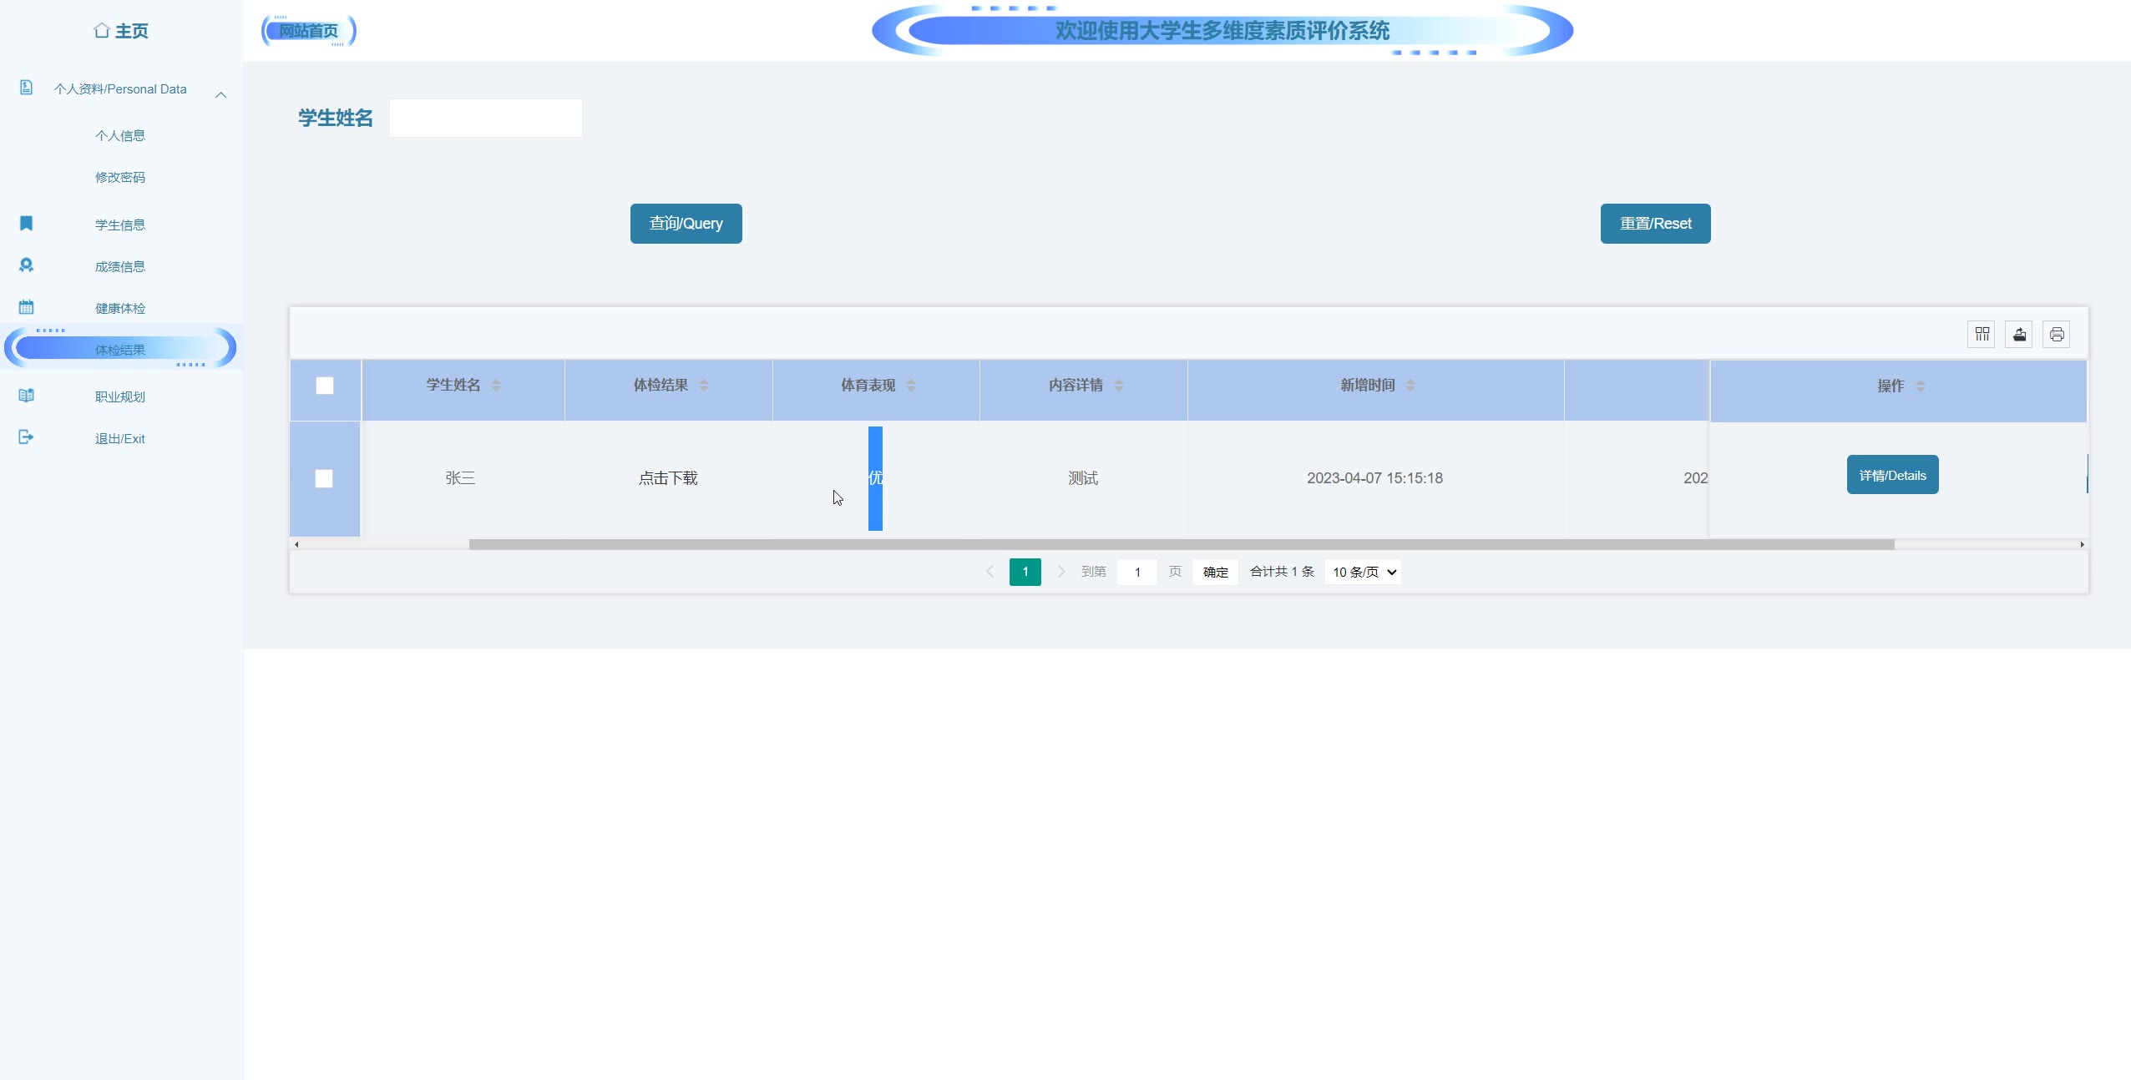Click the export table icon
This screenshot has height=1080, width=2131.
coord(2019,335)
